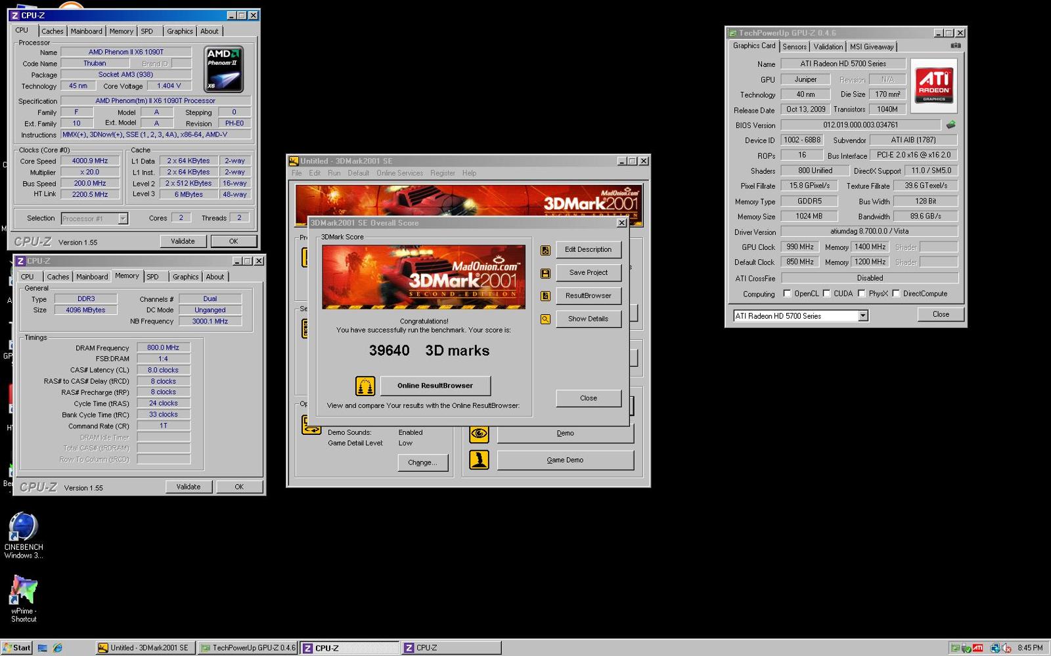1051x656 pixels.
Task: Click Close button in GPU-Z window
Action: tap(941, 314)
